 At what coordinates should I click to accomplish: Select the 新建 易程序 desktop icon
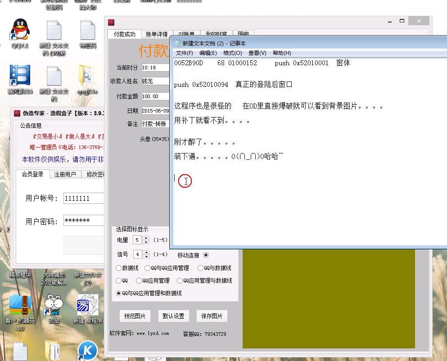(x=87, y=309)
